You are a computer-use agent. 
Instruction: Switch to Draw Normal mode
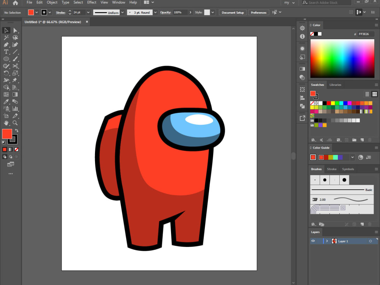click(x=5, y=157)
